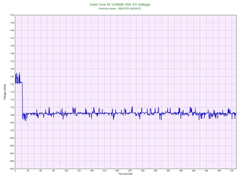Select the 1.32 voltage tick label

click(x=12, y=61)
